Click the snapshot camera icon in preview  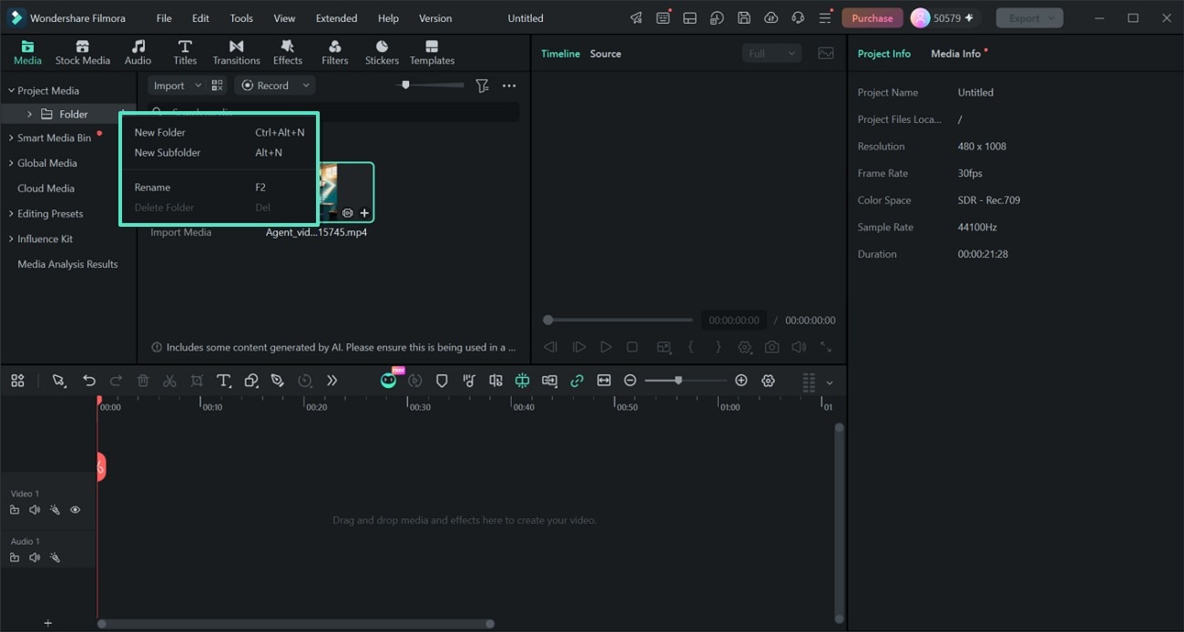point(772,347)
